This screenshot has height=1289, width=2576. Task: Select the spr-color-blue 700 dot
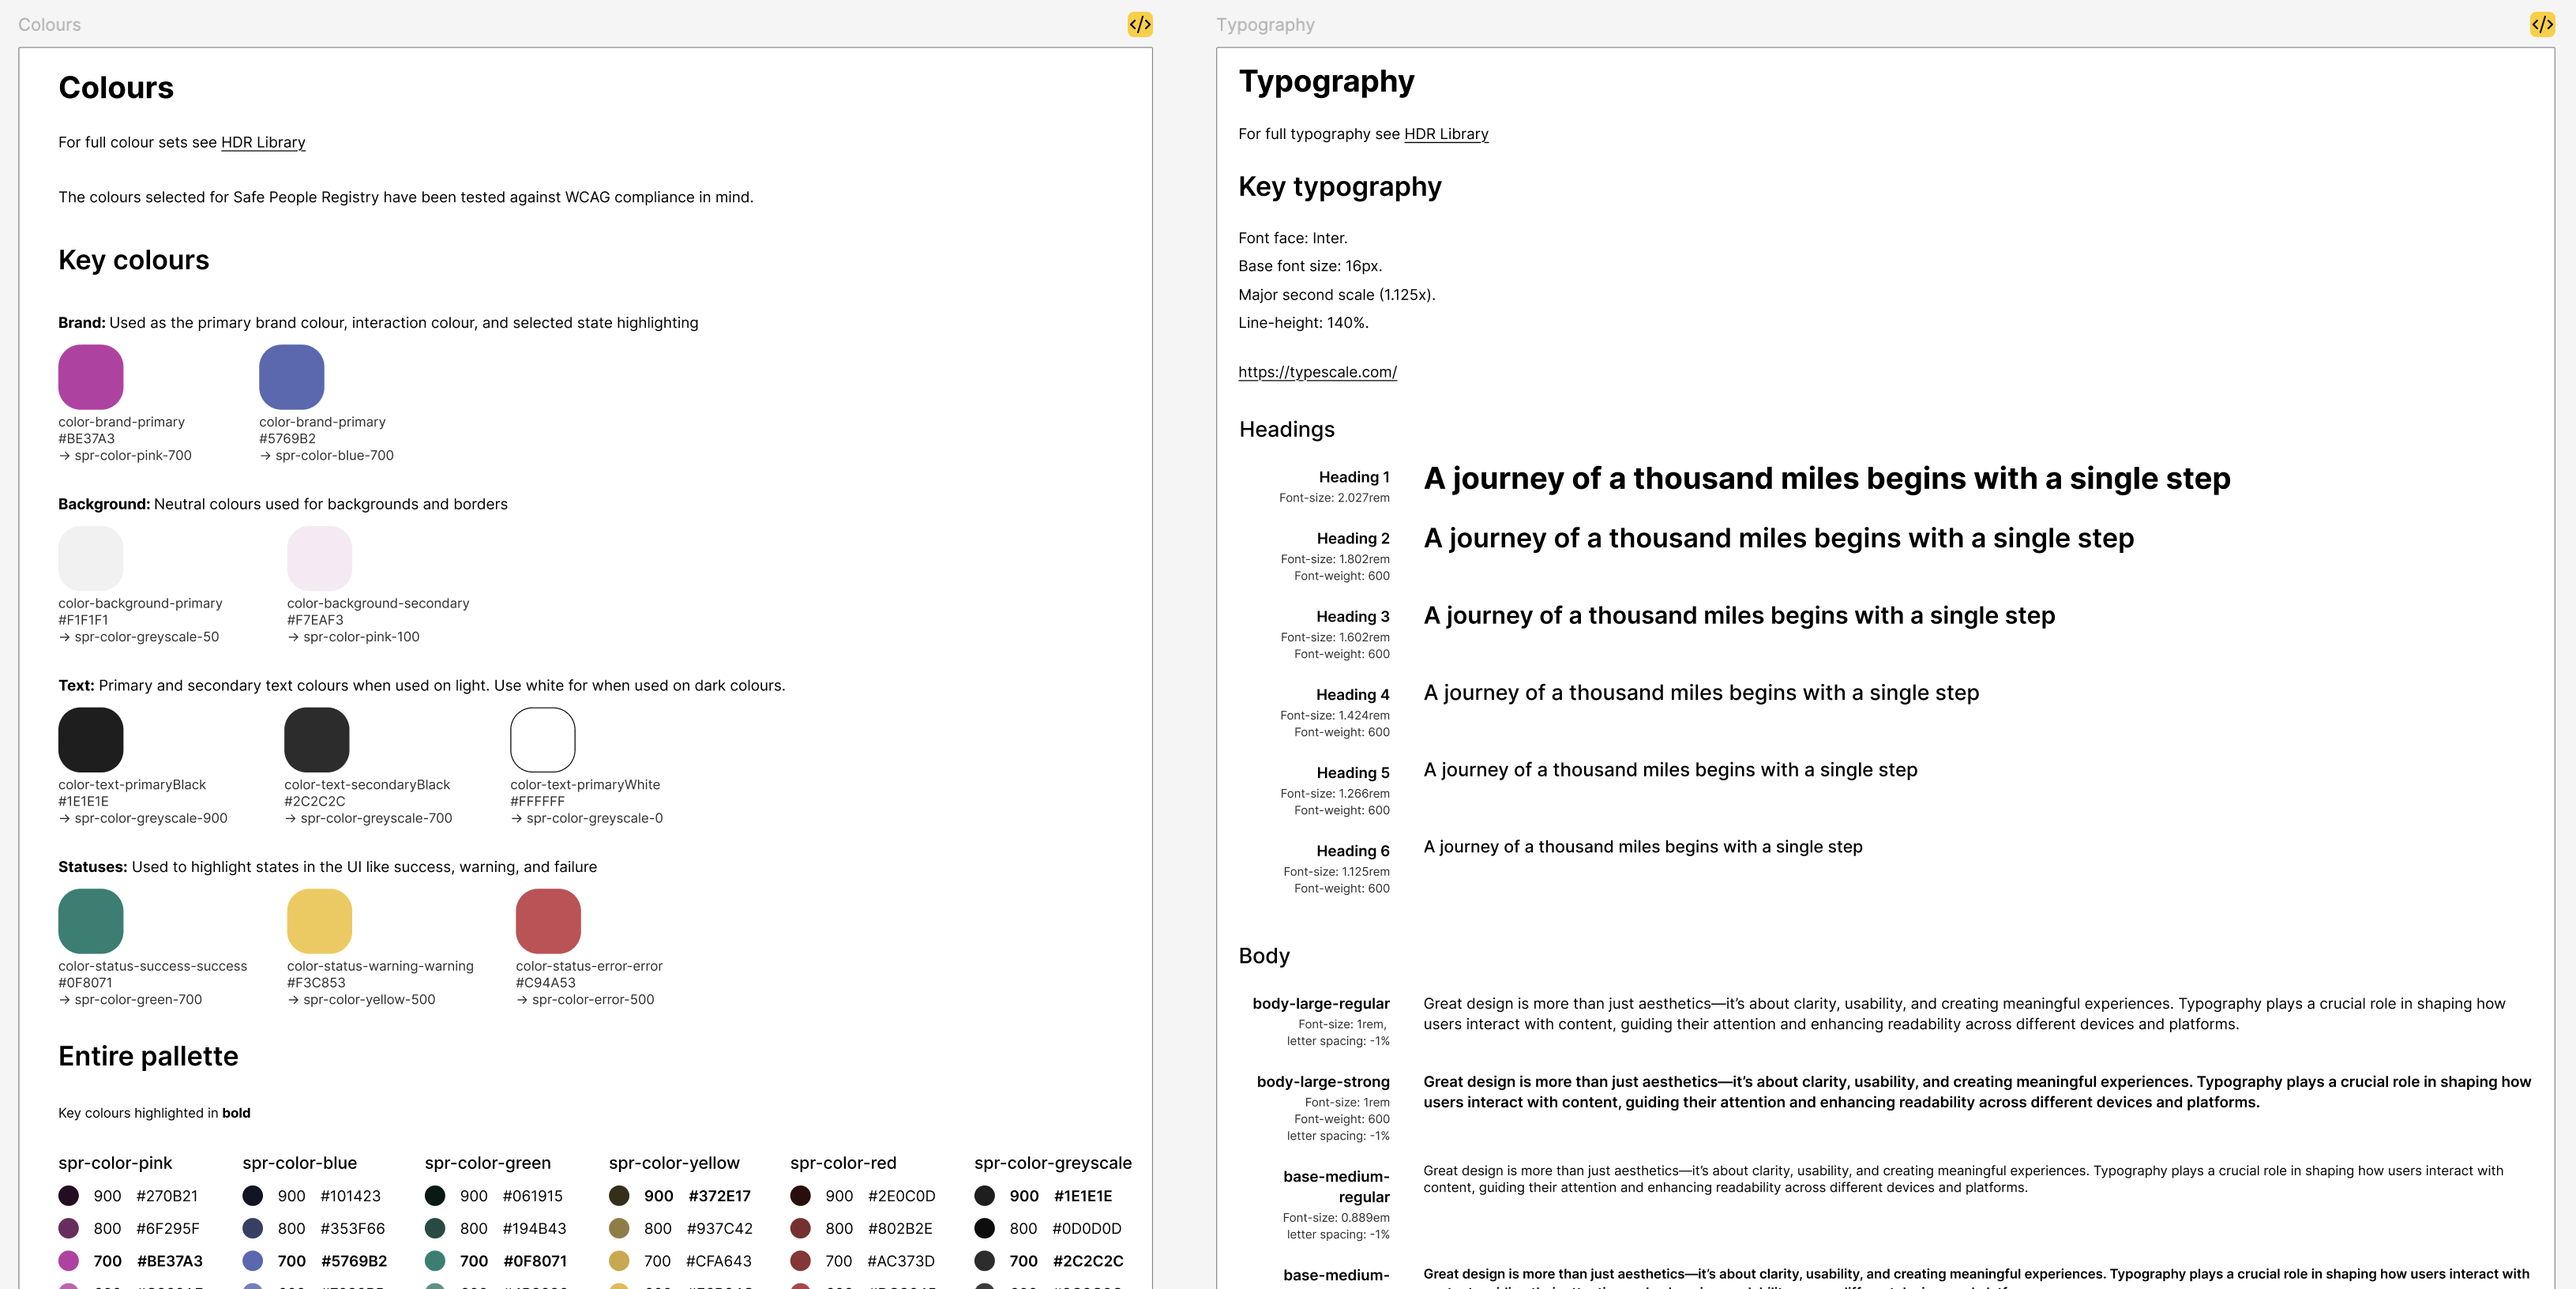coord(253,1261)
